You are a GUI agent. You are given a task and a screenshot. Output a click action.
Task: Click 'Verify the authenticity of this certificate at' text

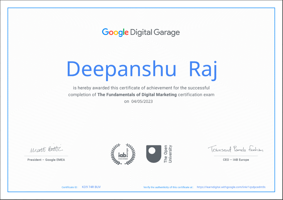pos(168,187)
